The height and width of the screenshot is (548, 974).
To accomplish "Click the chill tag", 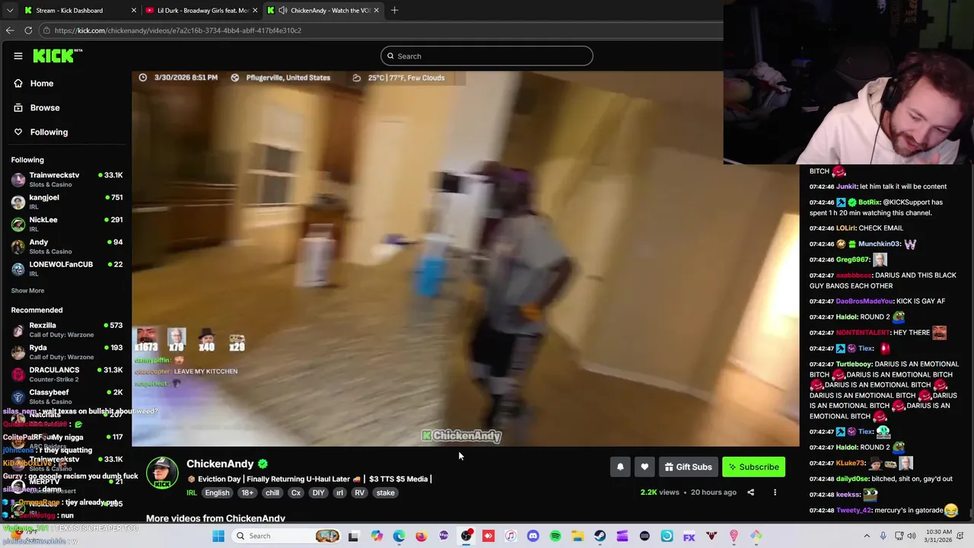I will 272,492.
